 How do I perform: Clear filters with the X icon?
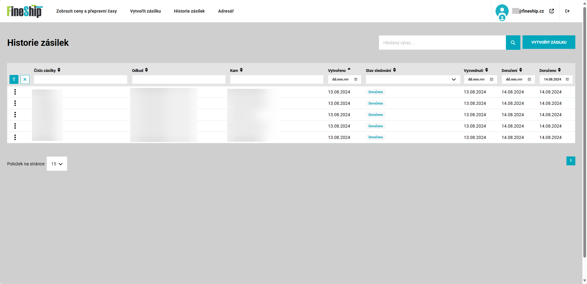[x=25, y=80]
